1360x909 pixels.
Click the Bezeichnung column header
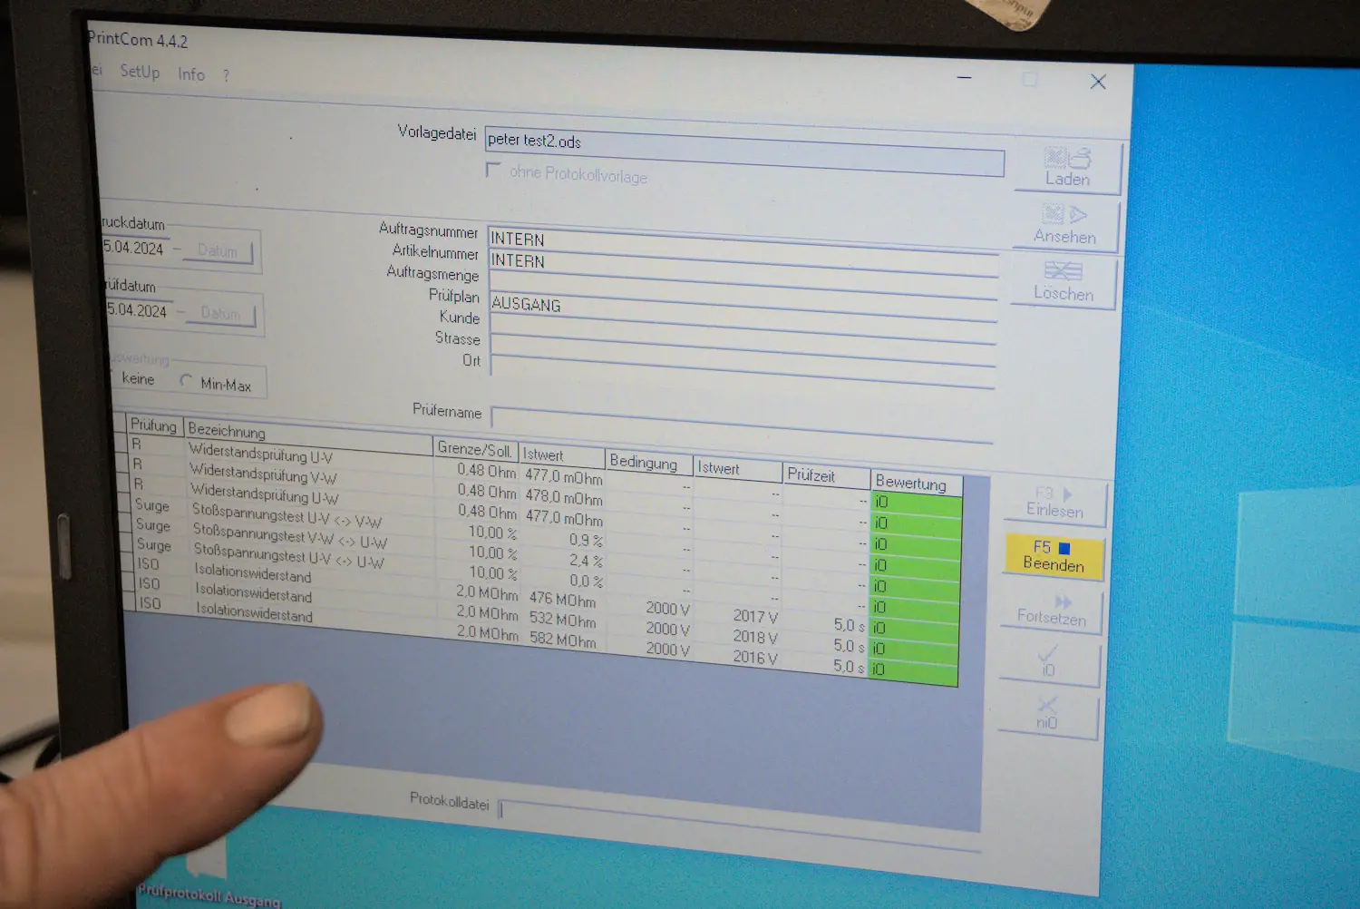click(308, 437)
